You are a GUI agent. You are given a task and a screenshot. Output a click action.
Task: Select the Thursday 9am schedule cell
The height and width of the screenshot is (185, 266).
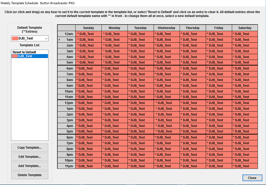coord(192,86)
